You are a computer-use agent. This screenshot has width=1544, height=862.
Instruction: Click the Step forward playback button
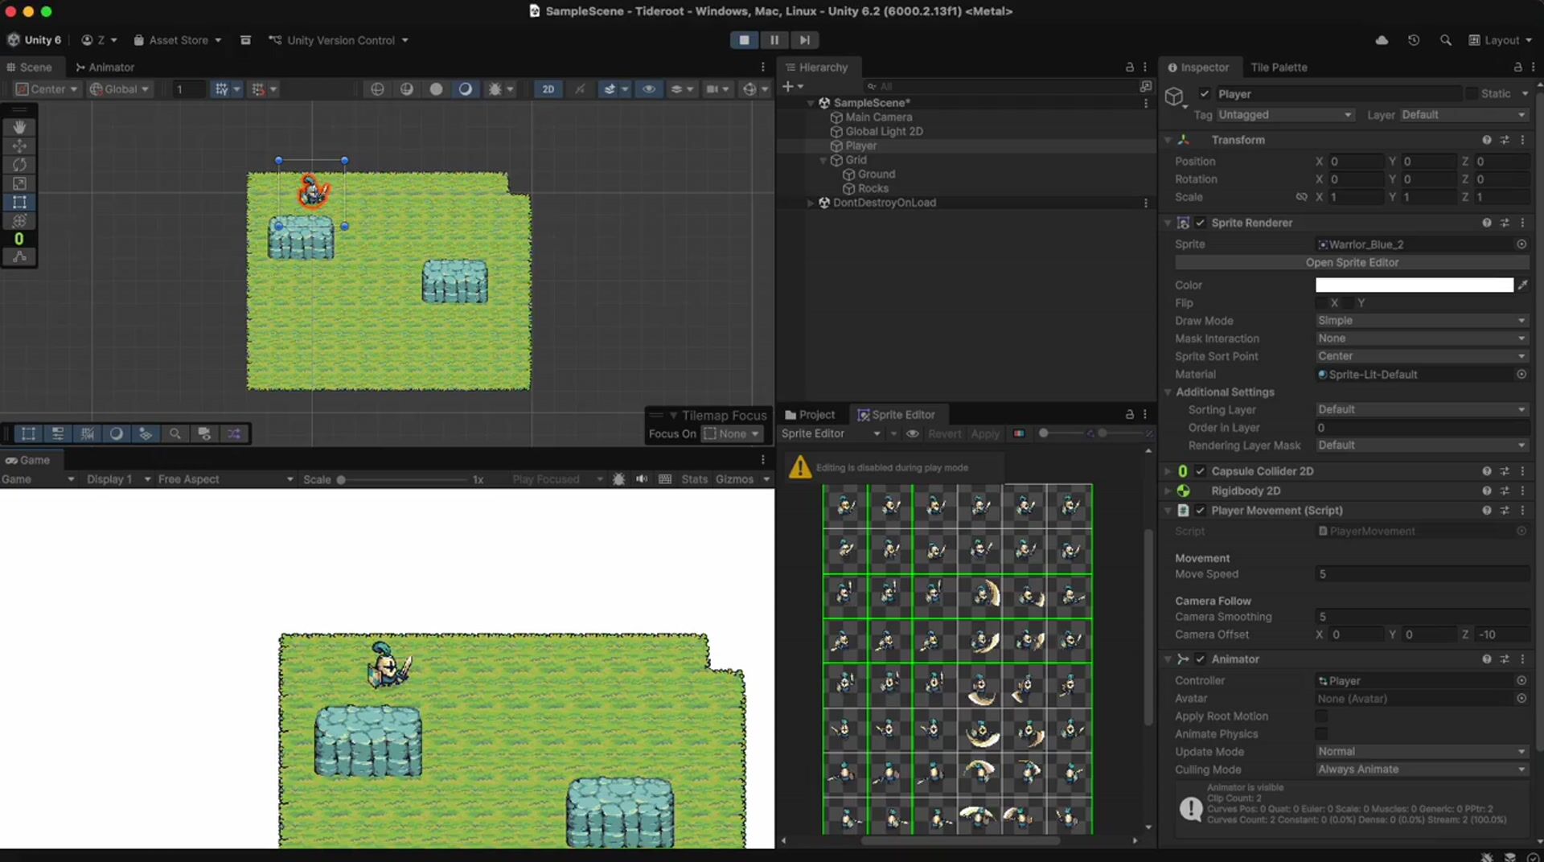(x=803, y=40)
